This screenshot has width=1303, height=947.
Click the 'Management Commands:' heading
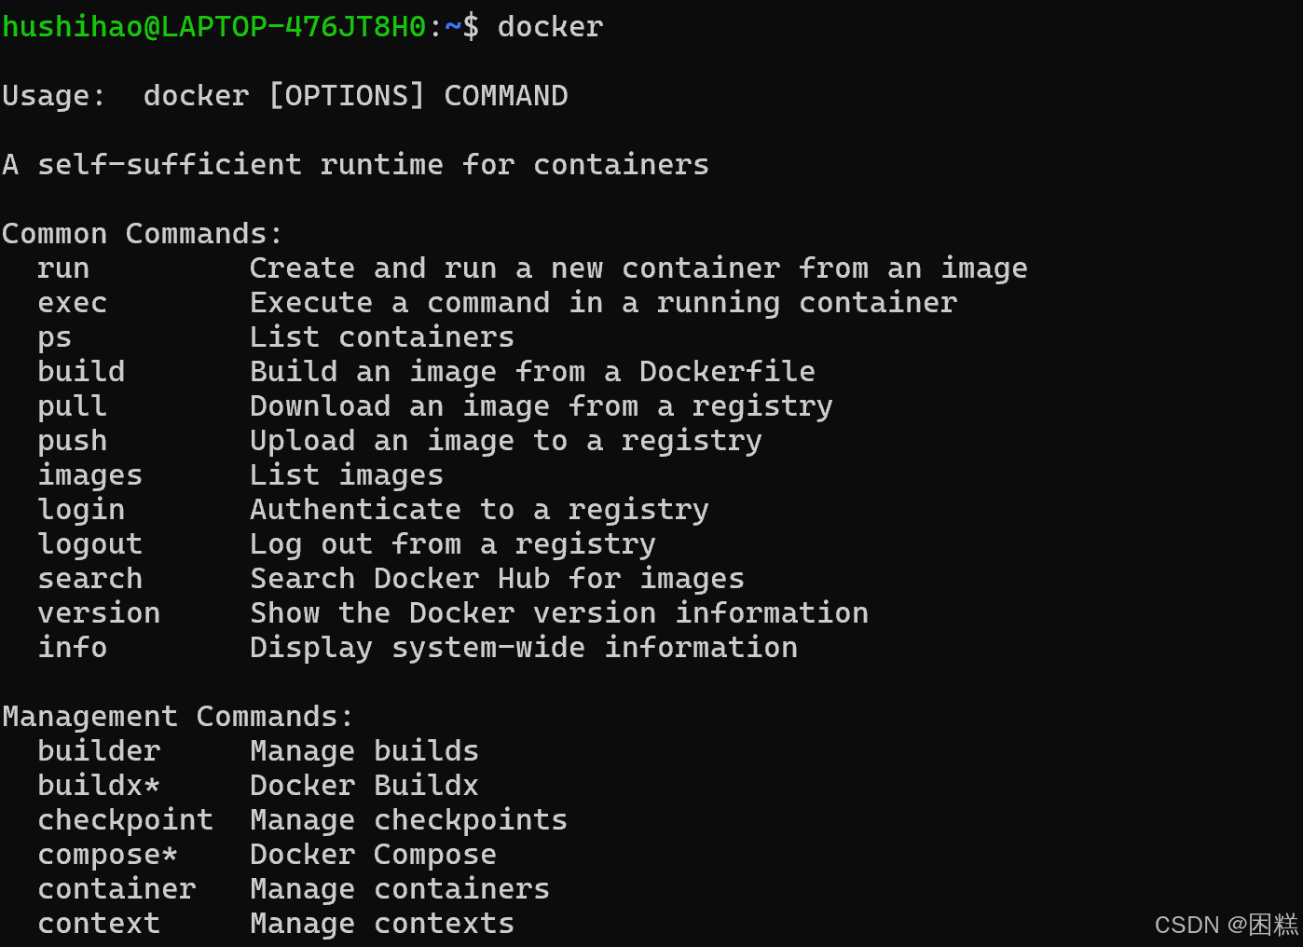pyautogui.click(x=178, y=717)
